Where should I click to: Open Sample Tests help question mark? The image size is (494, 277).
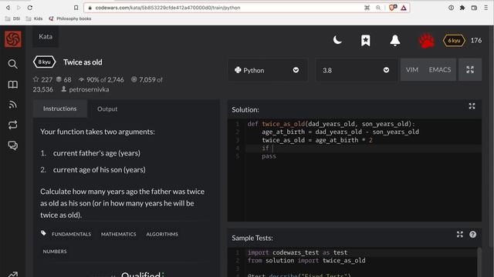tap(472, 234)
